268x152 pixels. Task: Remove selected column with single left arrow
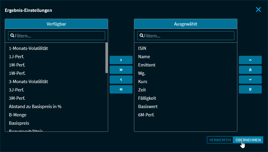click(121, 80)
